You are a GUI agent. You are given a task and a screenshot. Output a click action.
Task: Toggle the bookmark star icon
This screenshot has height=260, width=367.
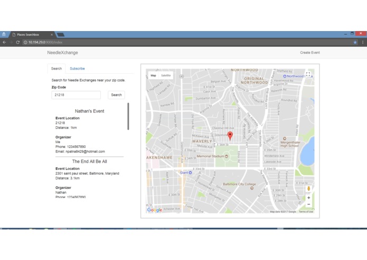tap(355, 42)
